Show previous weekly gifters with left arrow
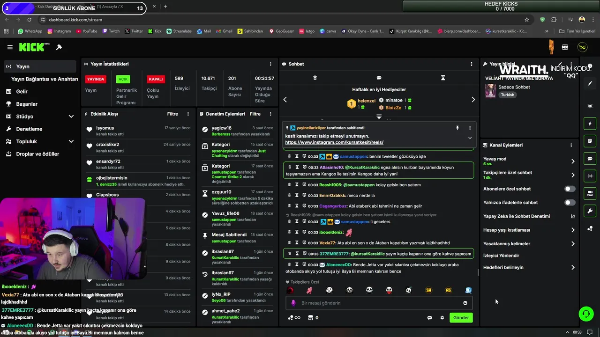The width and height of the screenshot is (600, 337). (x=285, y=100)
